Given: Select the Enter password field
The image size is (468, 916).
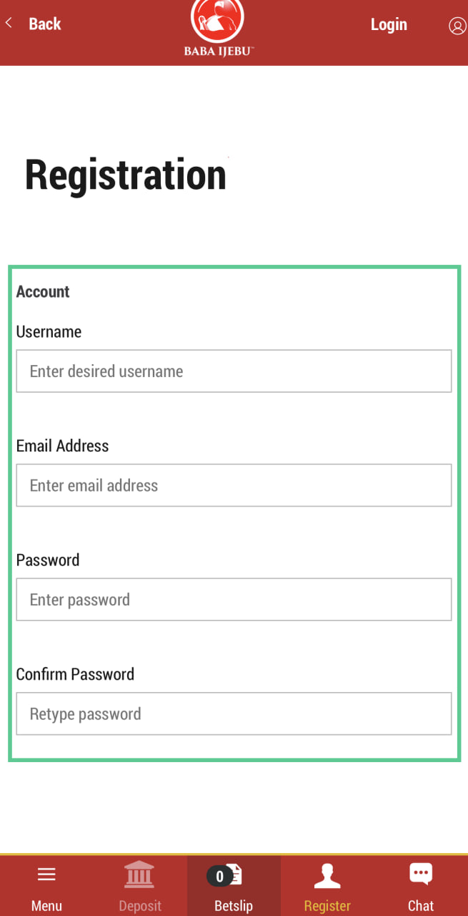Looking at the screenshot, I should [x=234, y=600].
